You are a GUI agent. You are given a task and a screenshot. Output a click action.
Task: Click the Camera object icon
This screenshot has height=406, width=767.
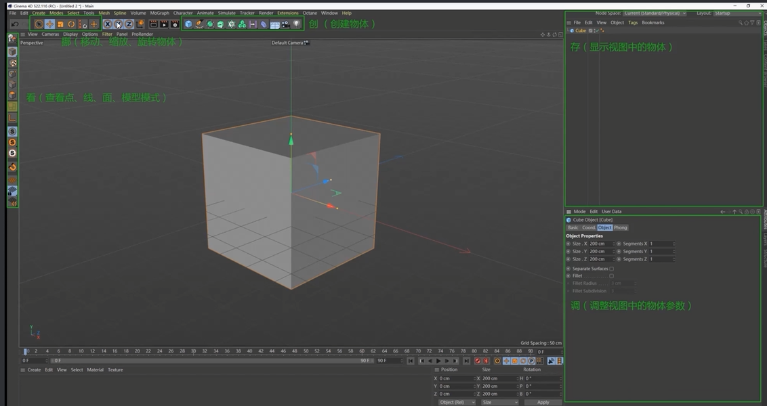click(x=286, y=24)
